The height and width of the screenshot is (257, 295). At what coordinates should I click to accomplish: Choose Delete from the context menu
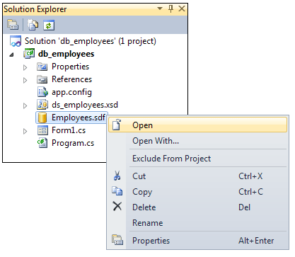coord(197,207)
